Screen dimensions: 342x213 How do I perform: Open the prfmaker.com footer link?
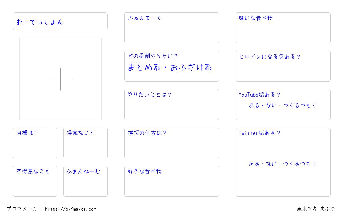point(71,209)
